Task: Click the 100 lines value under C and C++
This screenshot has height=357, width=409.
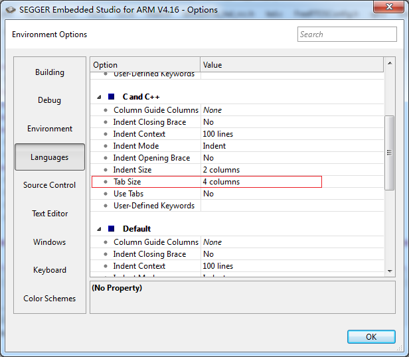Action: 218,134
